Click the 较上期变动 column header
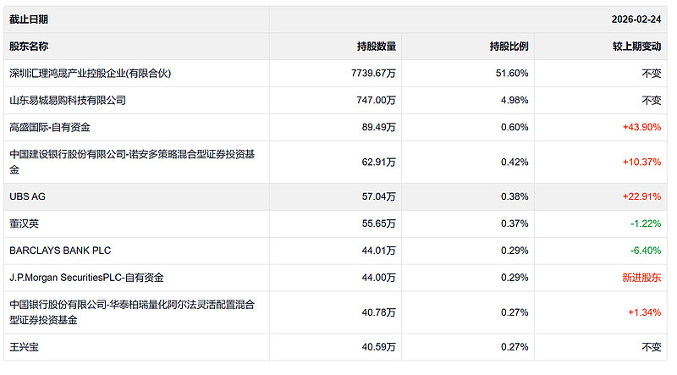This screenshot has width=677, height=375. 637,47
